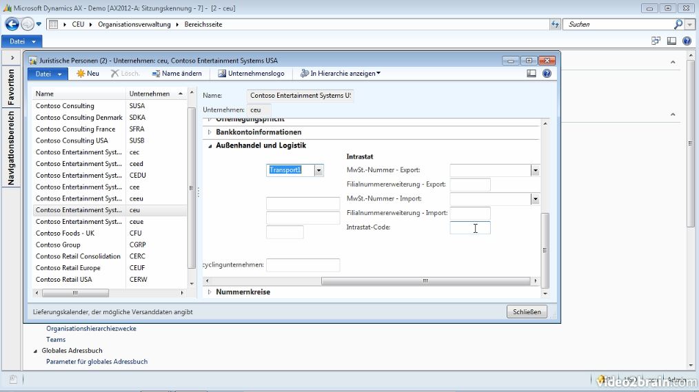The image size is (699, 392).
Task: Click the Recyclingunternehmen input field
Action: pyautogui.click(x=303, y=265)
